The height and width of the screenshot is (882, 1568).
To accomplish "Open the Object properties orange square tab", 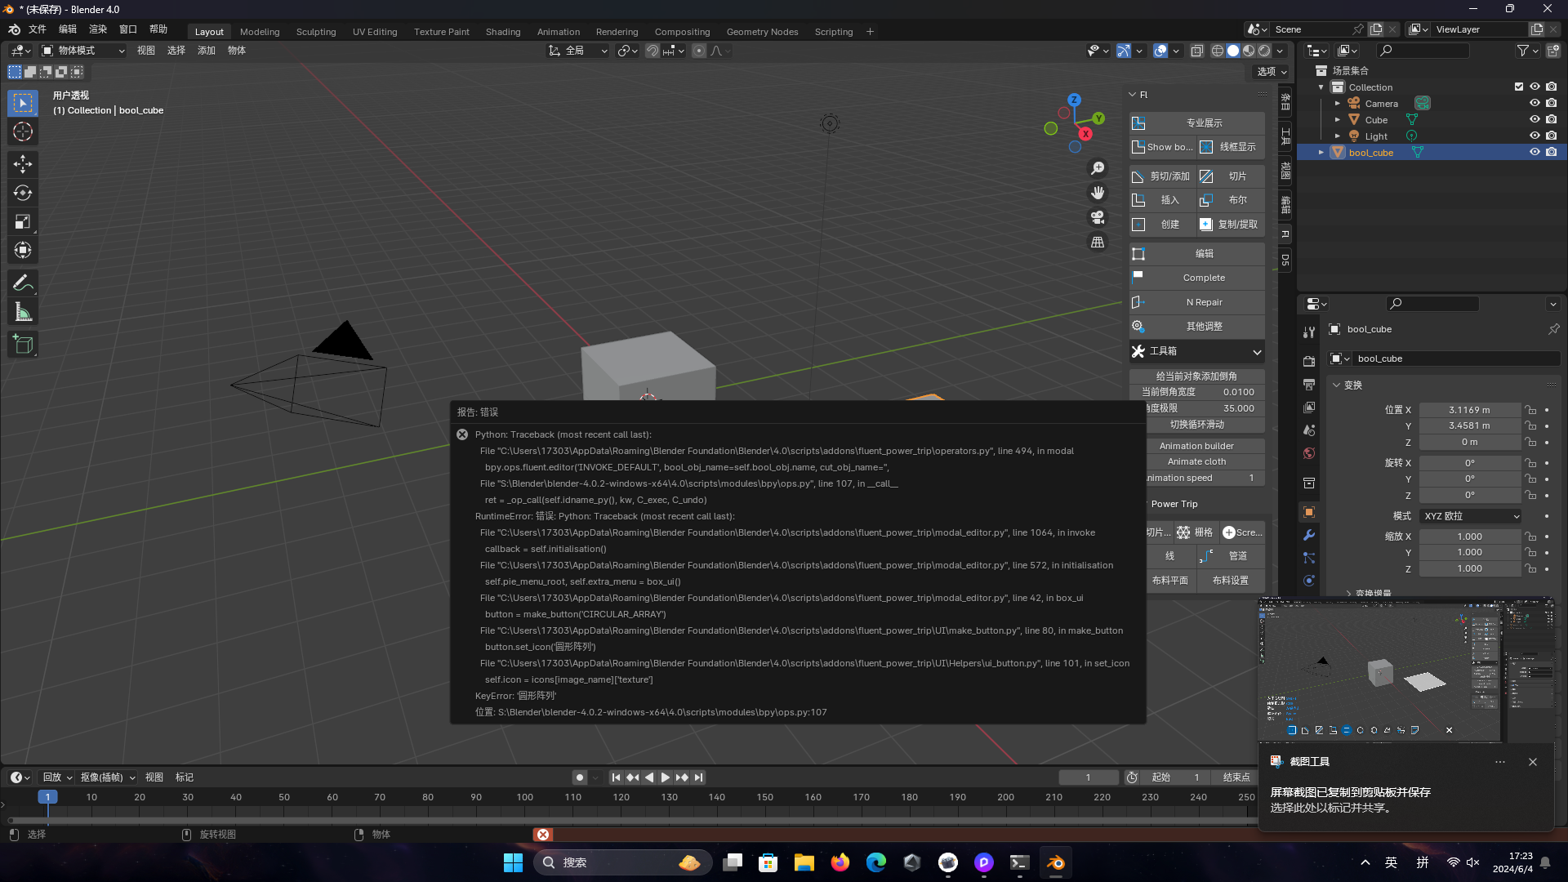I will click(x=1309, y=512).
